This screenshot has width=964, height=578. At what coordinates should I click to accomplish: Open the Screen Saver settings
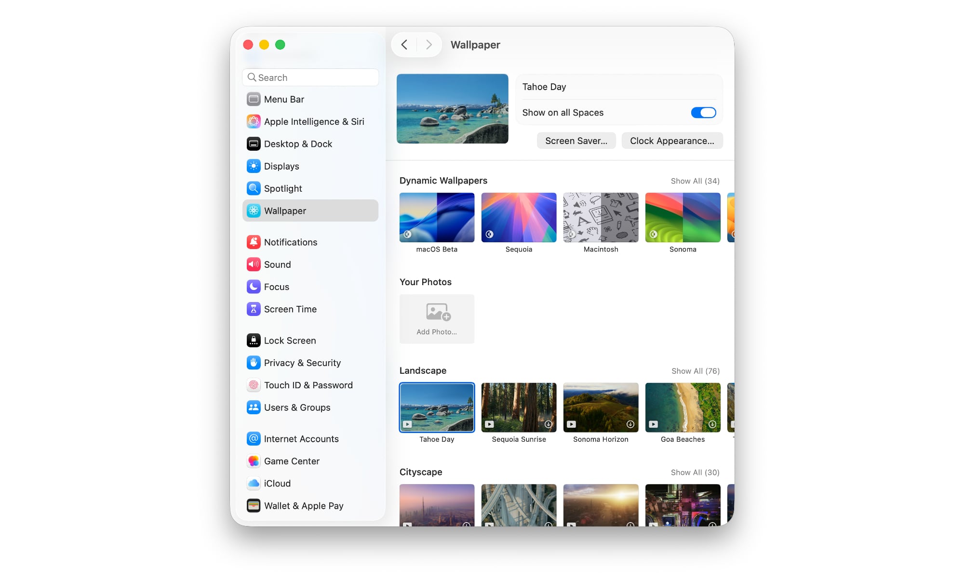pyautogui.click(x=576, y=141)
